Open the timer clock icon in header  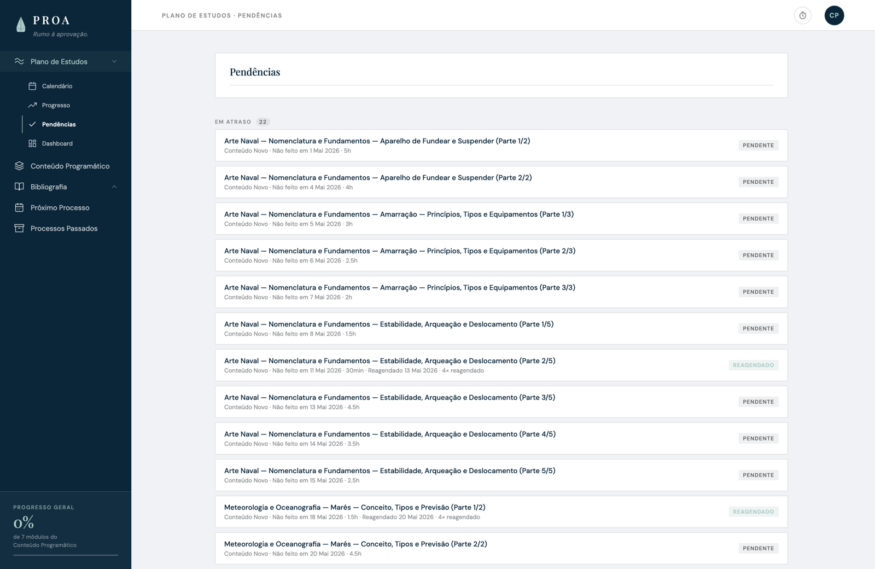[802, 15]
